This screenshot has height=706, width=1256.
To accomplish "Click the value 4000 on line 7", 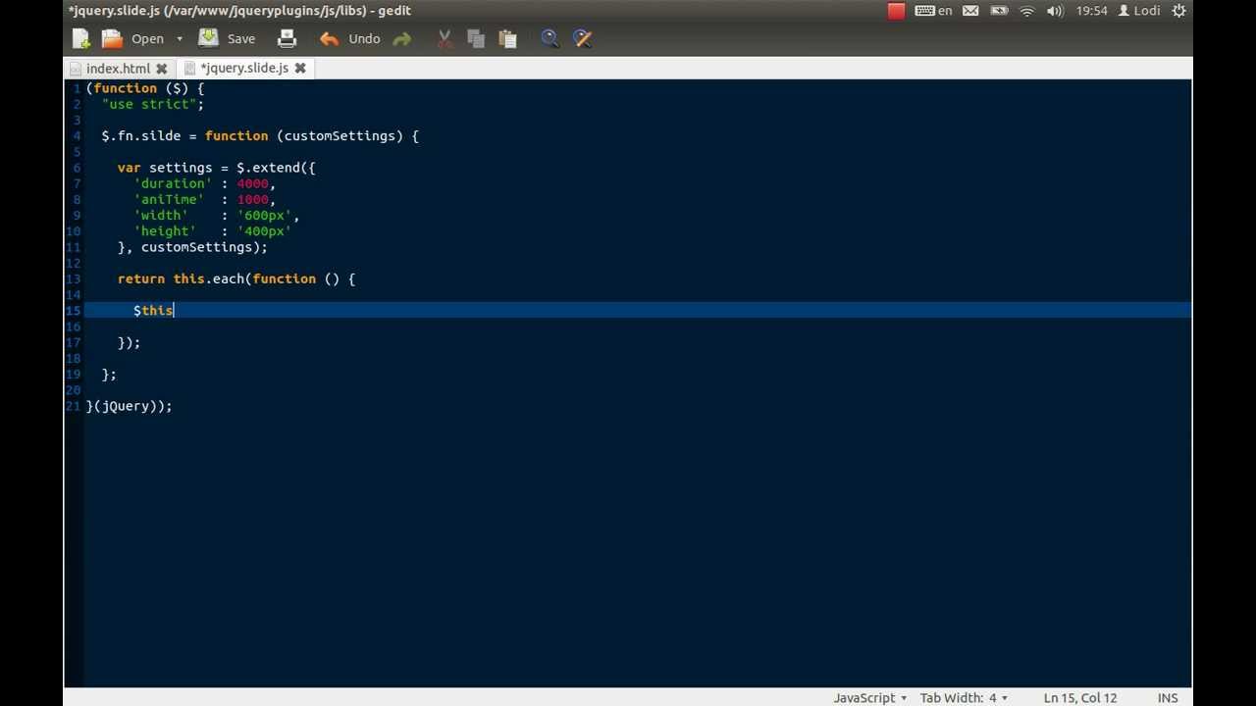I will coord(252,183).
